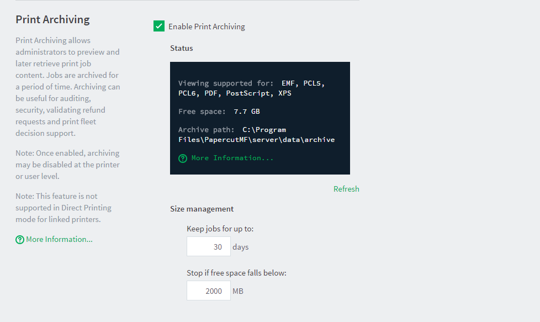Open More Information link in Status panel

coord(232,158)
